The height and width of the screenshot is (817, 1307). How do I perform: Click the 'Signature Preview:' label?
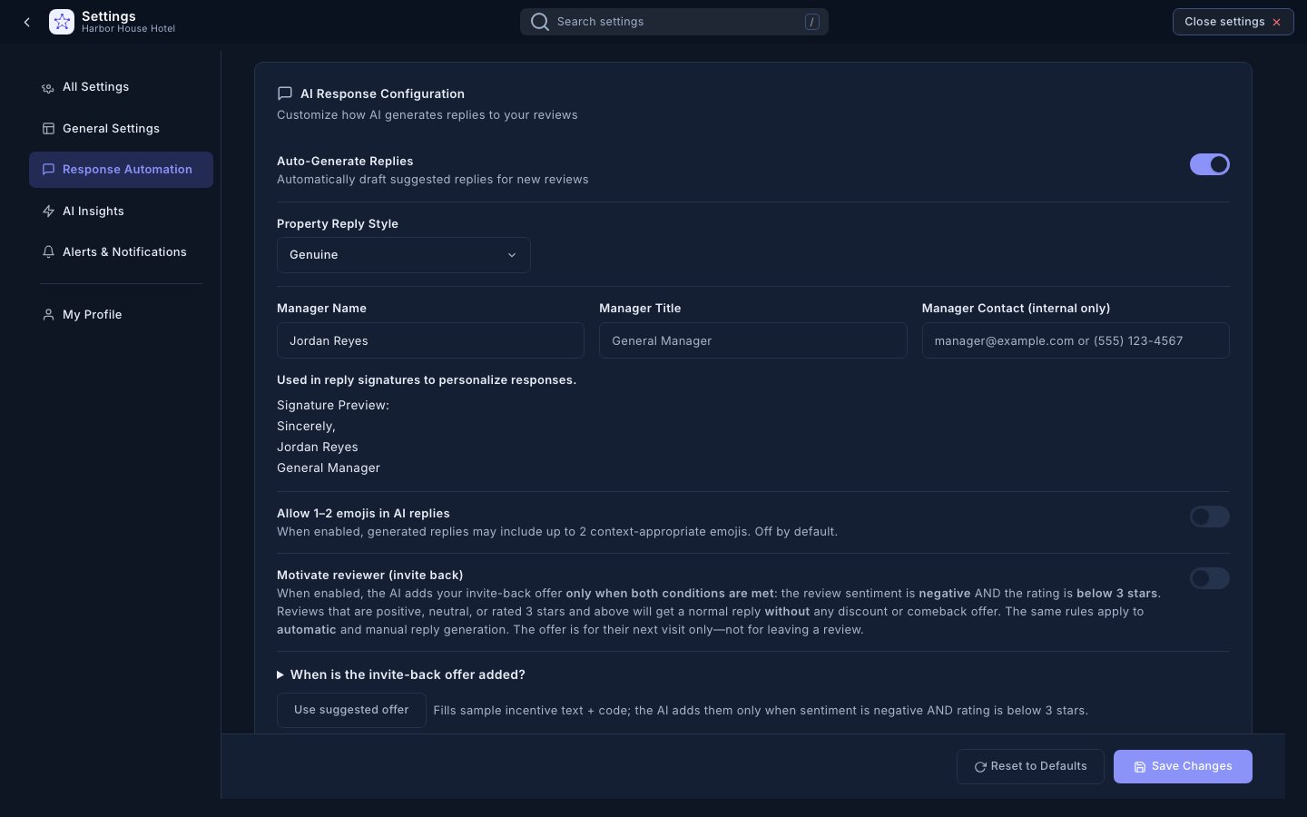point(333,406)
